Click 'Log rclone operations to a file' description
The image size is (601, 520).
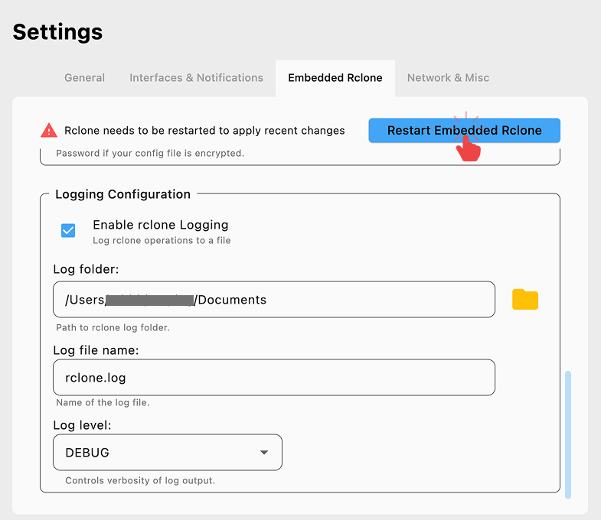coord(162,240)
